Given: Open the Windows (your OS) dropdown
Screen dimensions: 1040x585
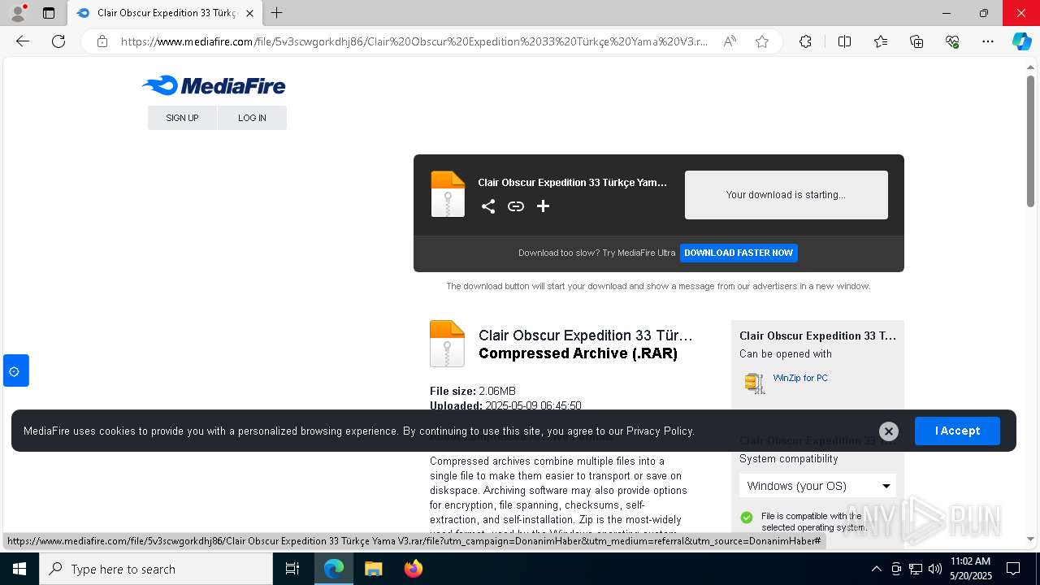Looking at the screenshot, I should coord(817,486).
